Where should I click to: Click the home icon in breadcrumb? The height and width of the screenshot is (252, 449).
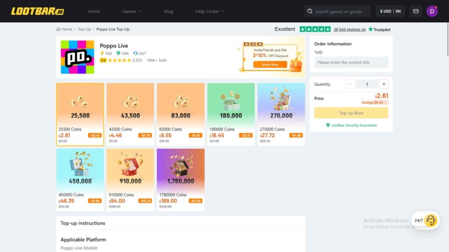pos(58,29)
